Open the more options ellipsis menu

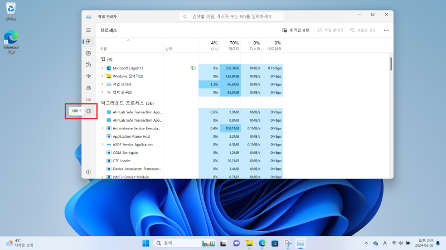[386, 30]
